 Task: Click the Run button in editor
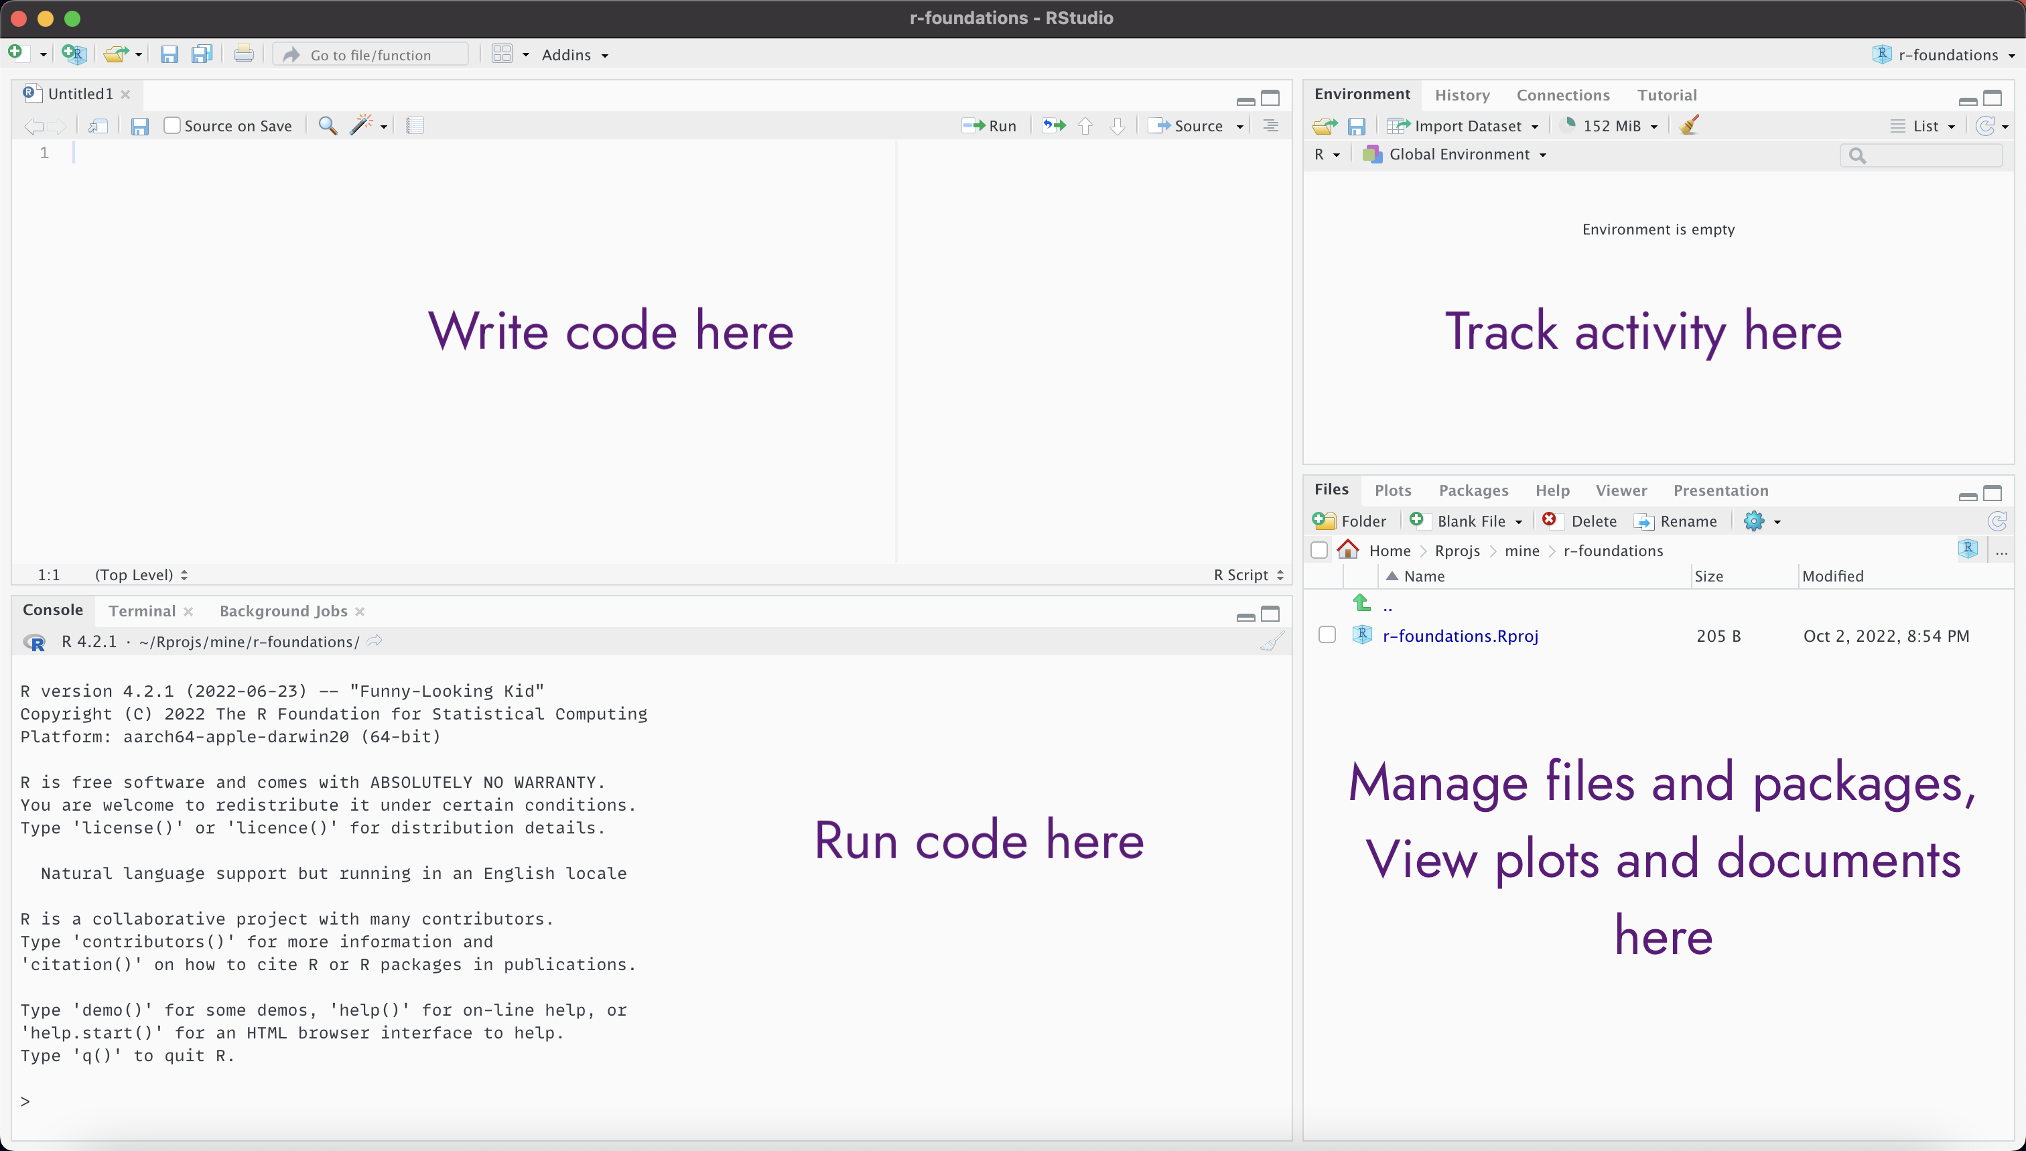tap(990, 126)
